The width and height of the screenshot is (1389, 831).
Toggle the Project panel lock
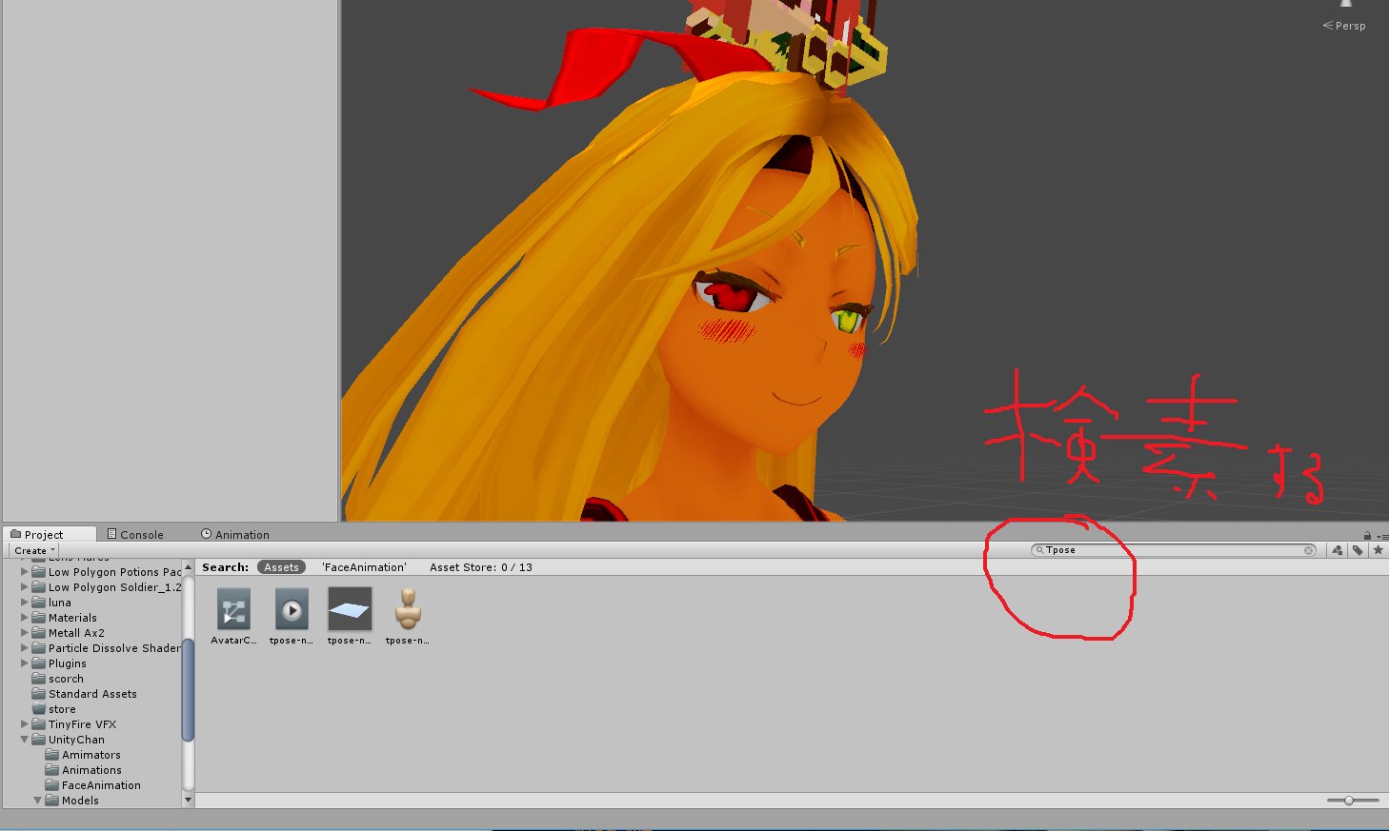pos(1367,536)
